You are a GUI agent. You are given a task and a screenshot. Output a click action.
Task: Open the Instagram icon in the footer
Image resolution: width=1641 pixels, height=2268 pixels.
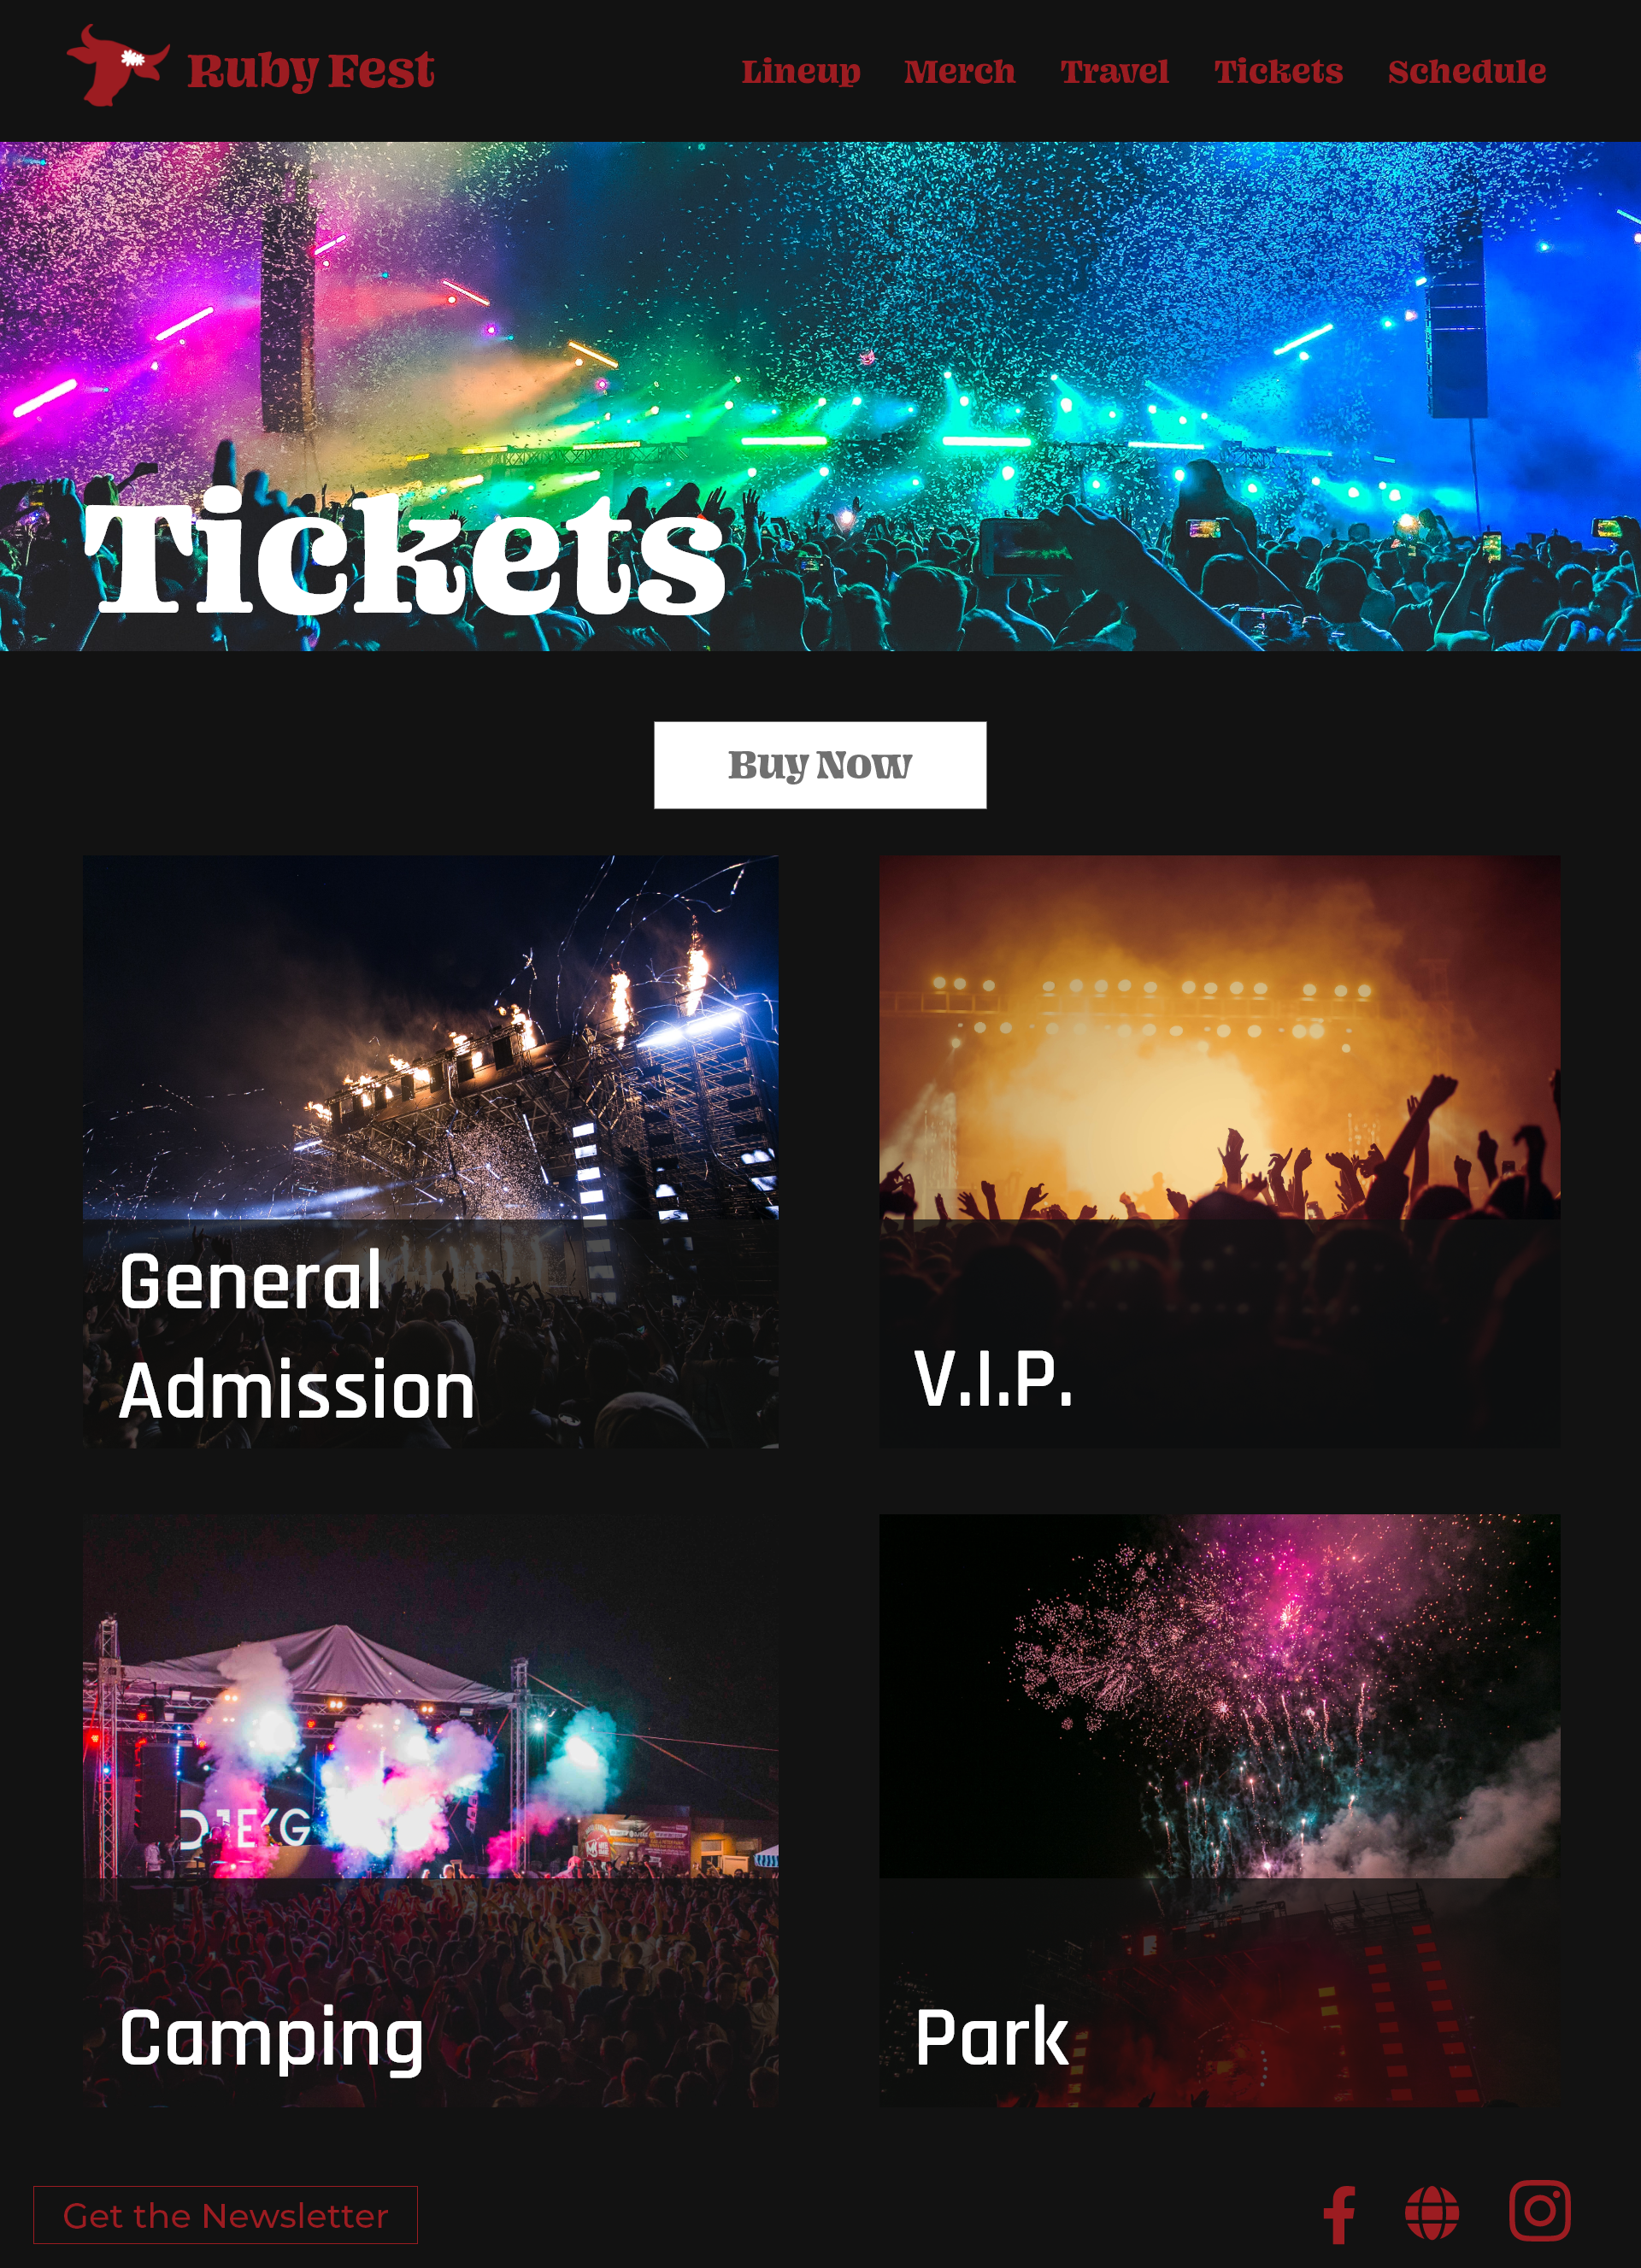(x=1540, y=2211)
